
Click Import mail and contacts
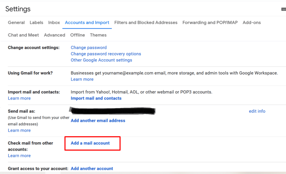point(96,98)
